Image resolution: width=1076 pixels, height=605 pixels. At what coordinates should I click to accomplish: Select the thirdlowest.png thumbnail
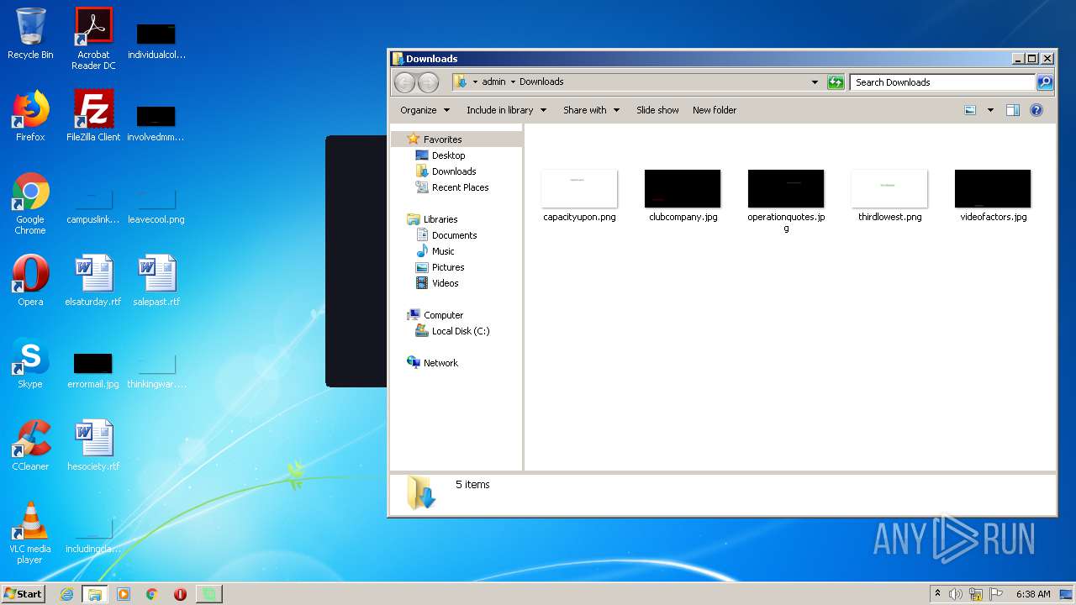889,196
